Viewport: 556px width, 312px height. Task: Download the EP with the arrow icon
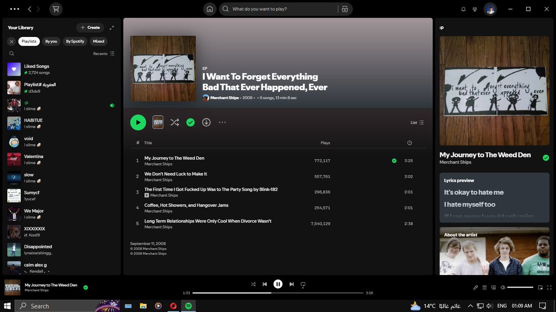click(206, 122)
